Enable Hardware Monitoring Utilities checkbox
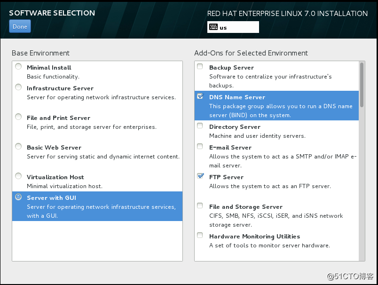Image resolution: width=378 pixels, height=285 pixels. [200, 235]
